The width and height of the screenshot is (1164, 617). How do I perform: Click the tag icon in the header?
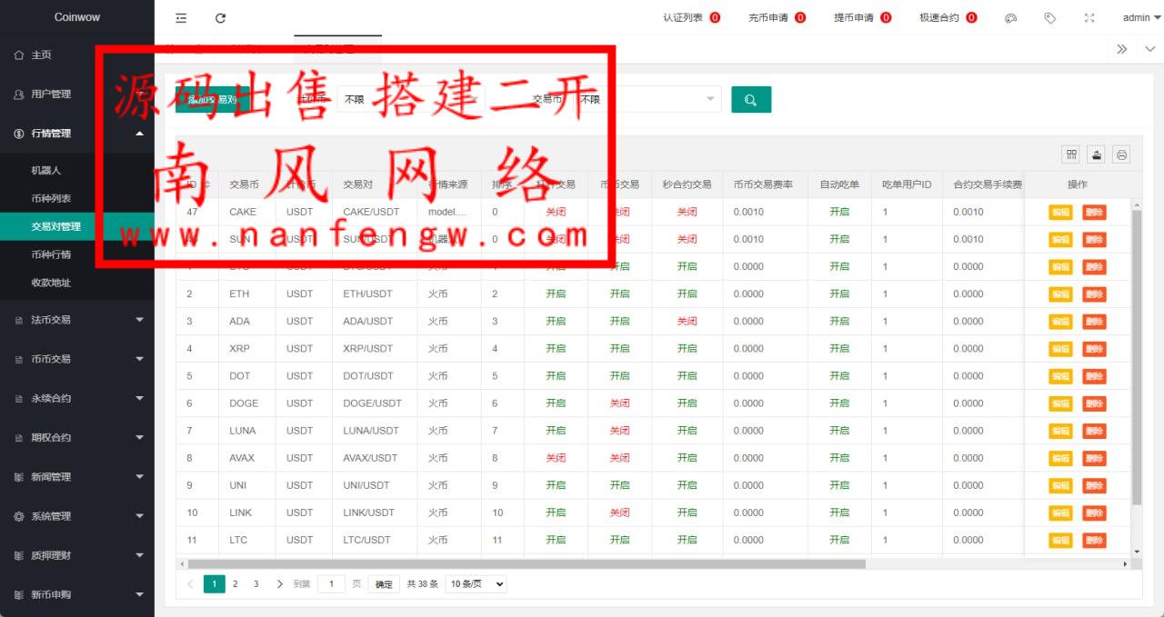pyautogui.click(x=1049, y=18)
